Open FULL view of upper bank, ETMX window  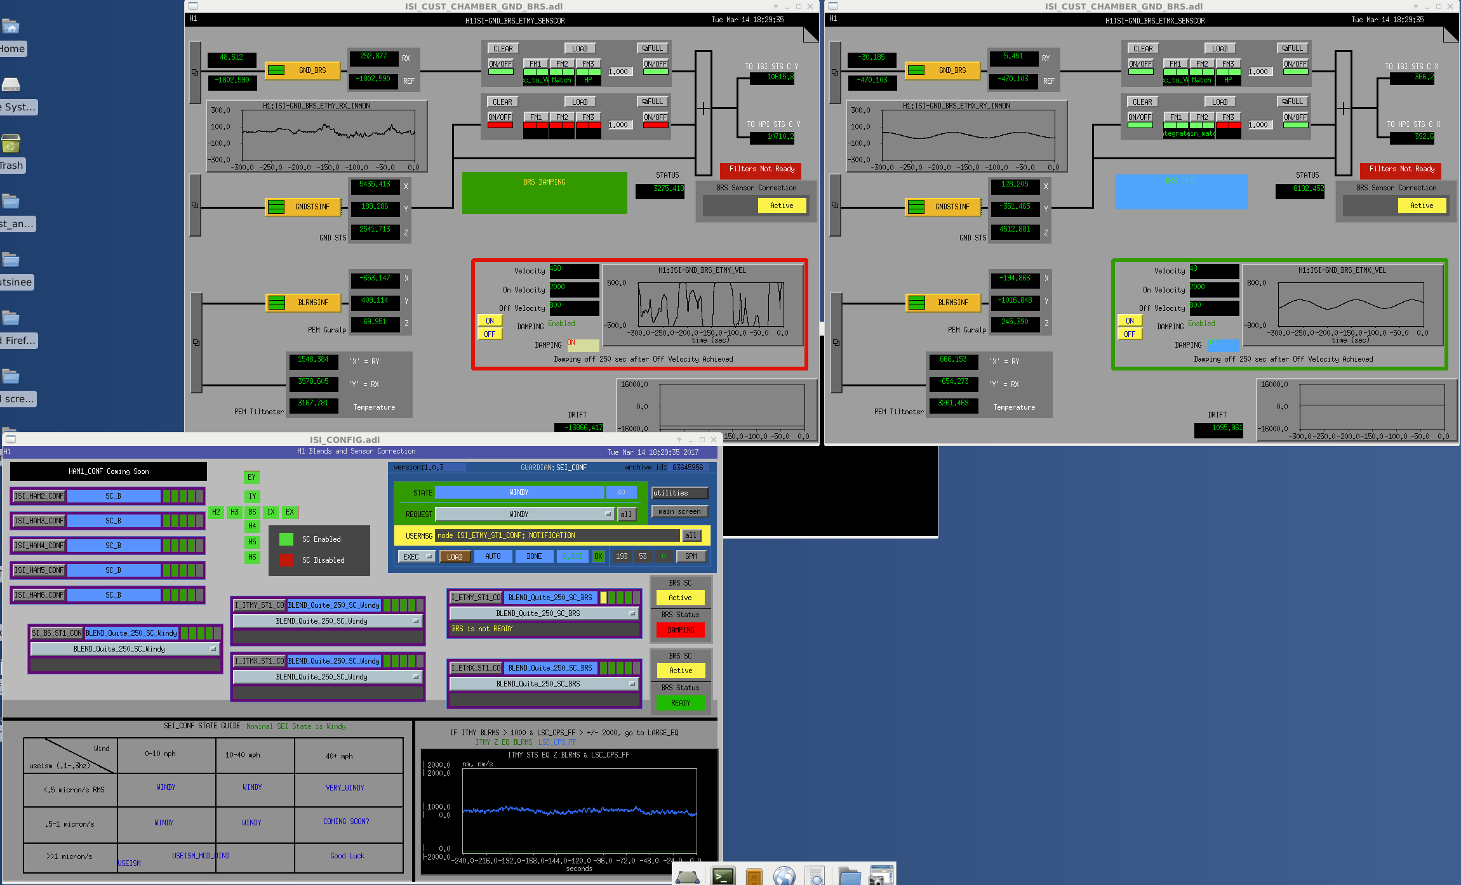[1291, 48]
